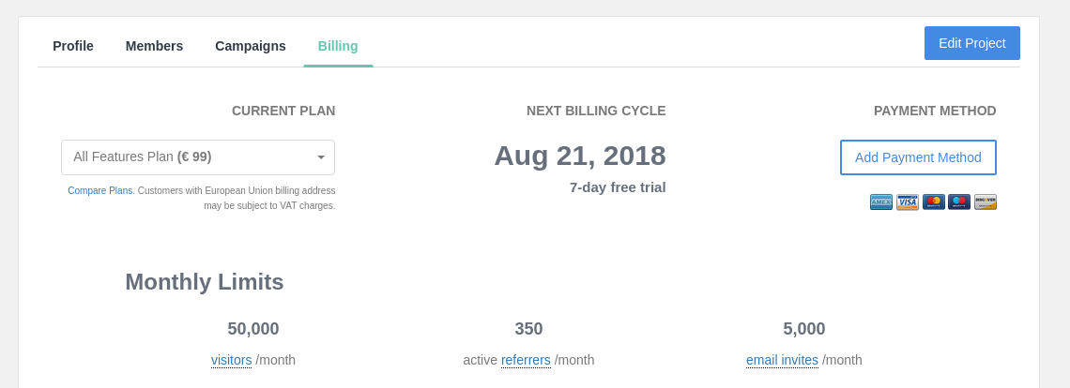This screenshot has width=1070, height=388.
Task: Select the Mastercard red-yellow card icon
Action: point(934,201)
